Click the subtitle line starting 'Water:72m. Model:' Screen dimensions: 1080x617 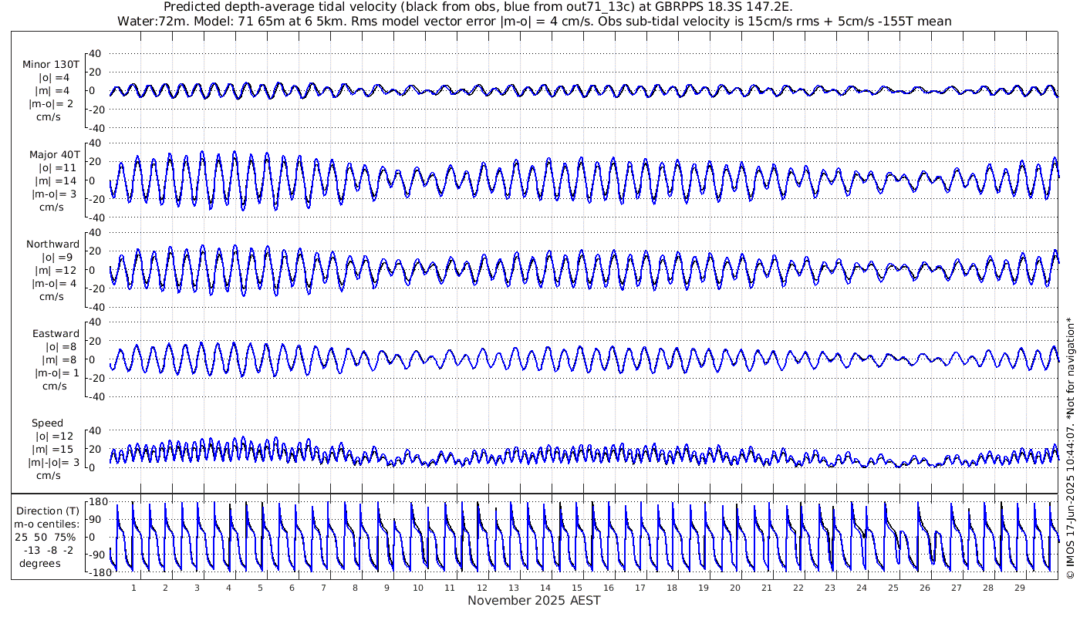coord(534,21)
